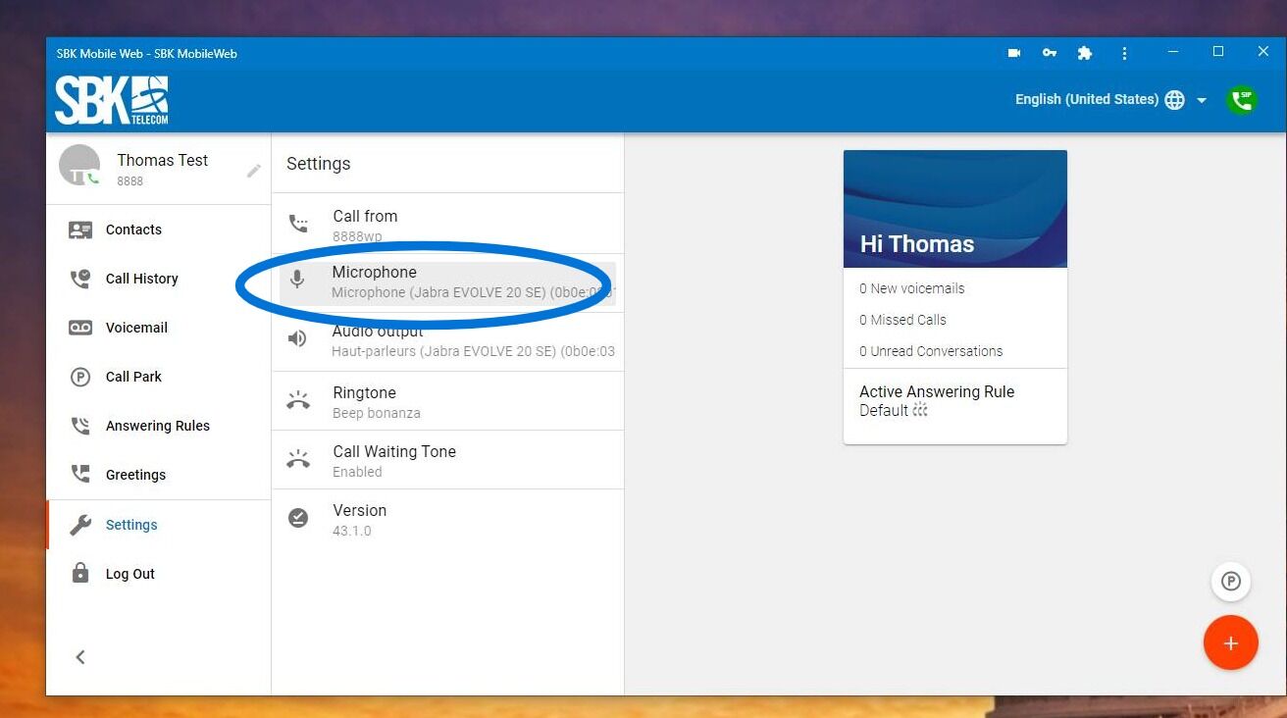Click the 0 Missed Calls line
The image size is (1287, 718).
click(x=902, y=320)
